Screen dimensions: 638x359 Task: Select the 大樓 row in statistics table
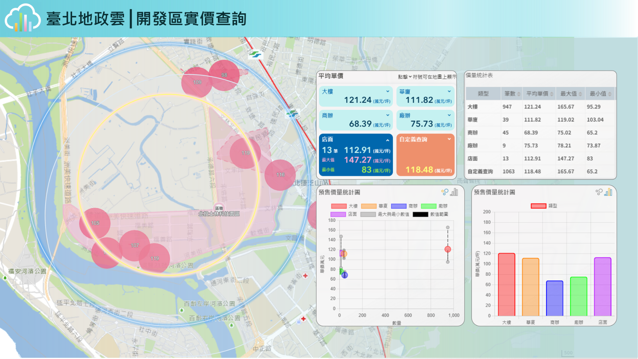coord(540,107)
